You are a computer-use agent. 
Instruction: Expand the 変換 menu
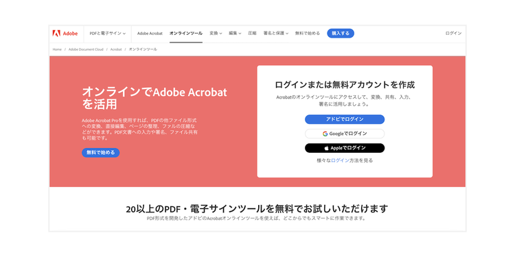(x=216, y=34)
